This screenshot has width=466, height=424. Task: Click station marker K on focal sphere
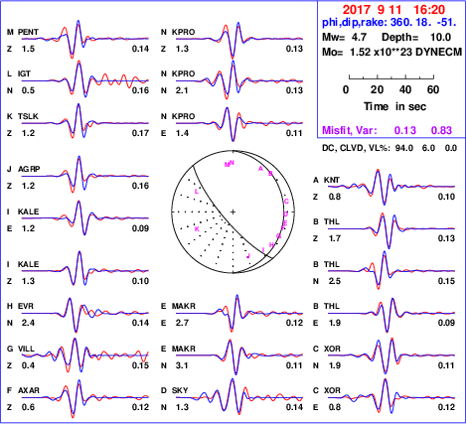197,229
